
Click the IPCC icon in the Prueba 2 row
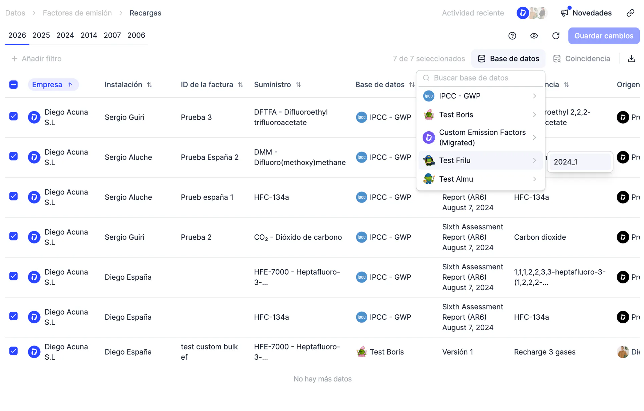[x=361, y=237]
